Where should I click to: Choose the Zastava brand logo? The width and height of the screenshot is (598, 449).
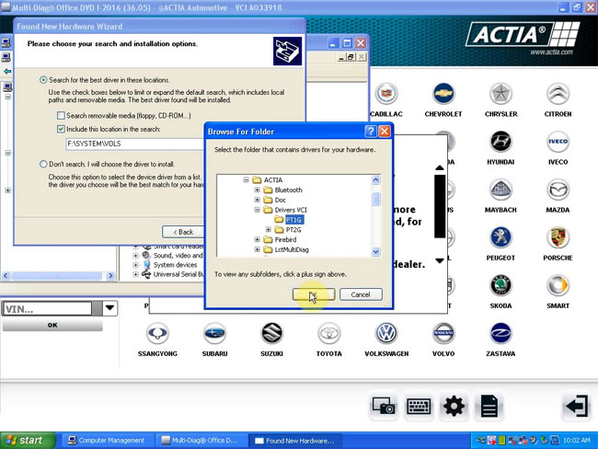(x=500, y=333)
